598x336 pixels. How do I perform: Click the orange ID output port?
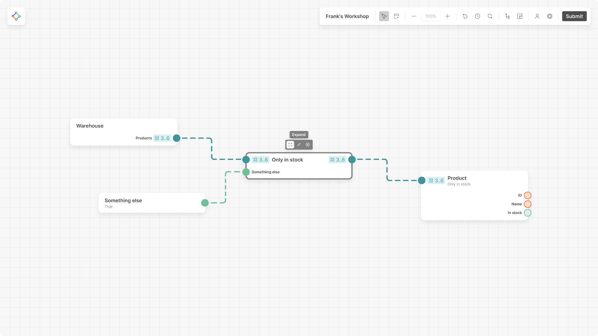point(527,195)
